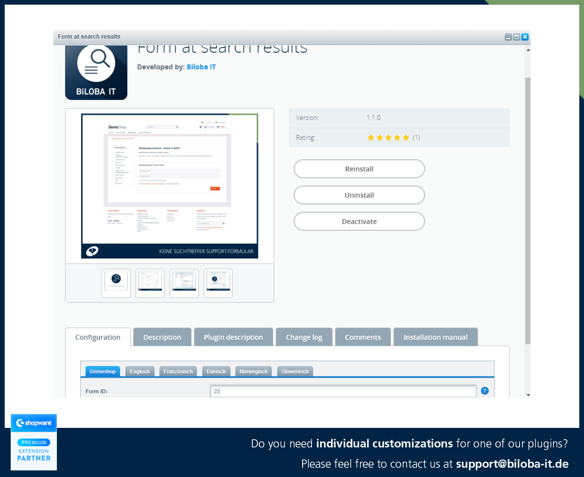
Task: Click the scrollbar down arrow
Action: pyautogui.click(x=528, y=395)
